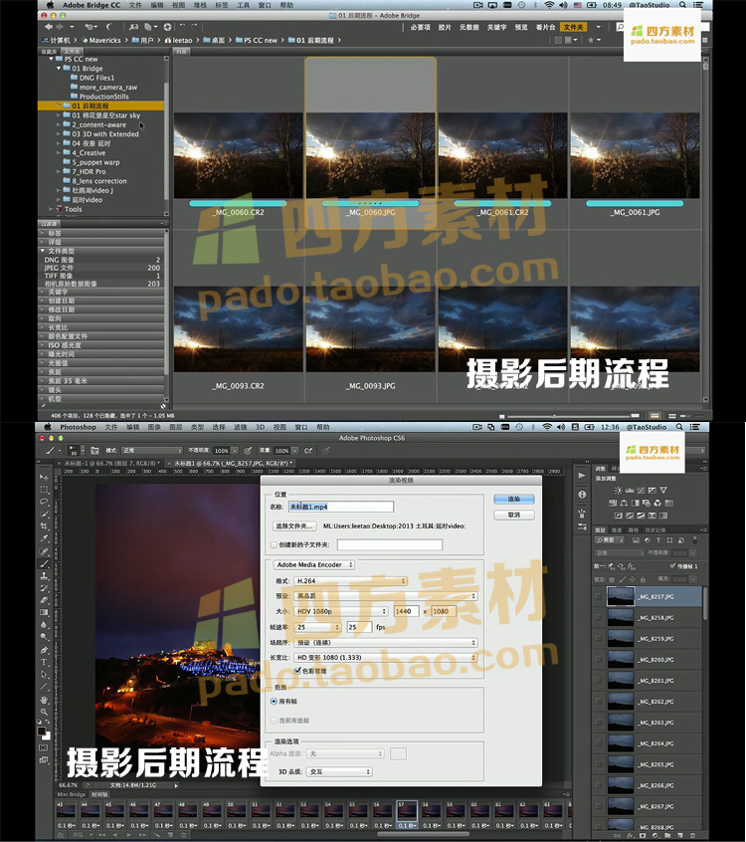Select the Brush tool in toolbox
Viewport: 746px width, 842px height.
[x=44, y=564]
